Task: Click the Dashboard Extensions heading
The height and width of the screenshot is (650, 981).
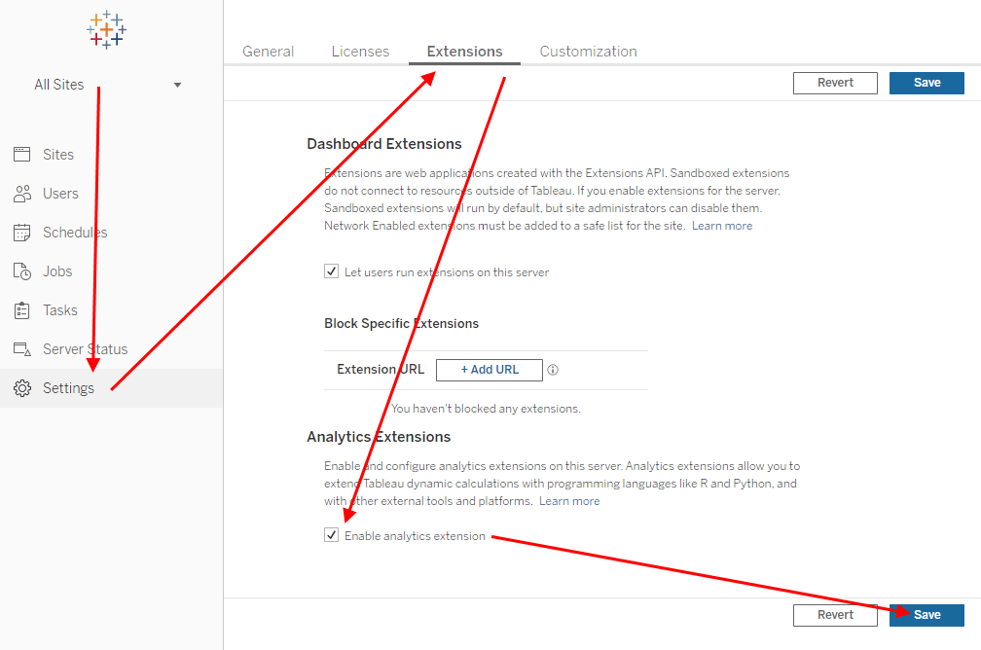Action: click(x=384, y=144)
